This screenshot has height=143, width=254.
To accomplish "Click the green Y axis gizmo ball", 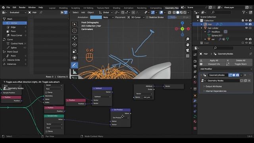I will pyautogui.click(x=183, y=29).
